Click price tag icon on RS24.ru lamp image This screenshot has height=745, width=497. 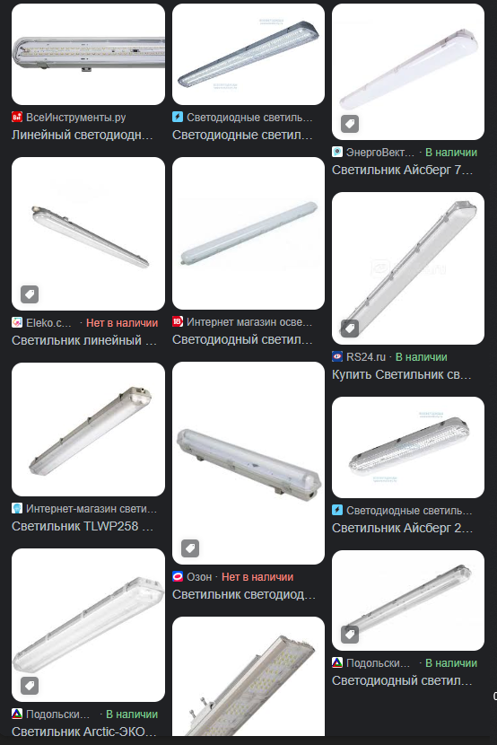tap(350, 329)
